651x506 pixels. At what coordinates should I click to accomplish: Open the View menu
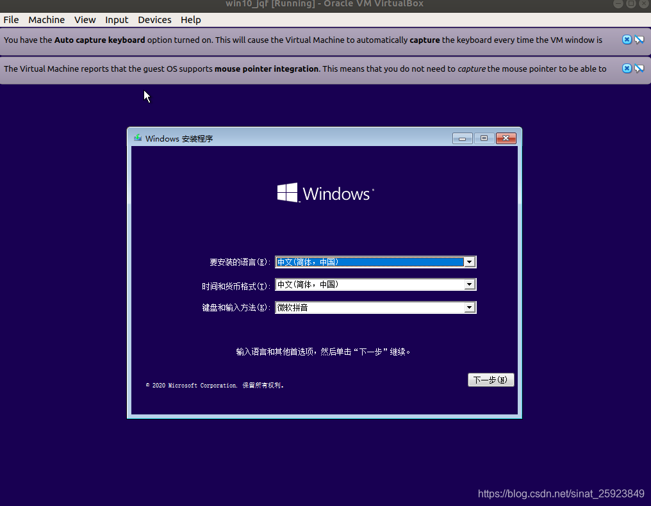click(x=85, y=20)
